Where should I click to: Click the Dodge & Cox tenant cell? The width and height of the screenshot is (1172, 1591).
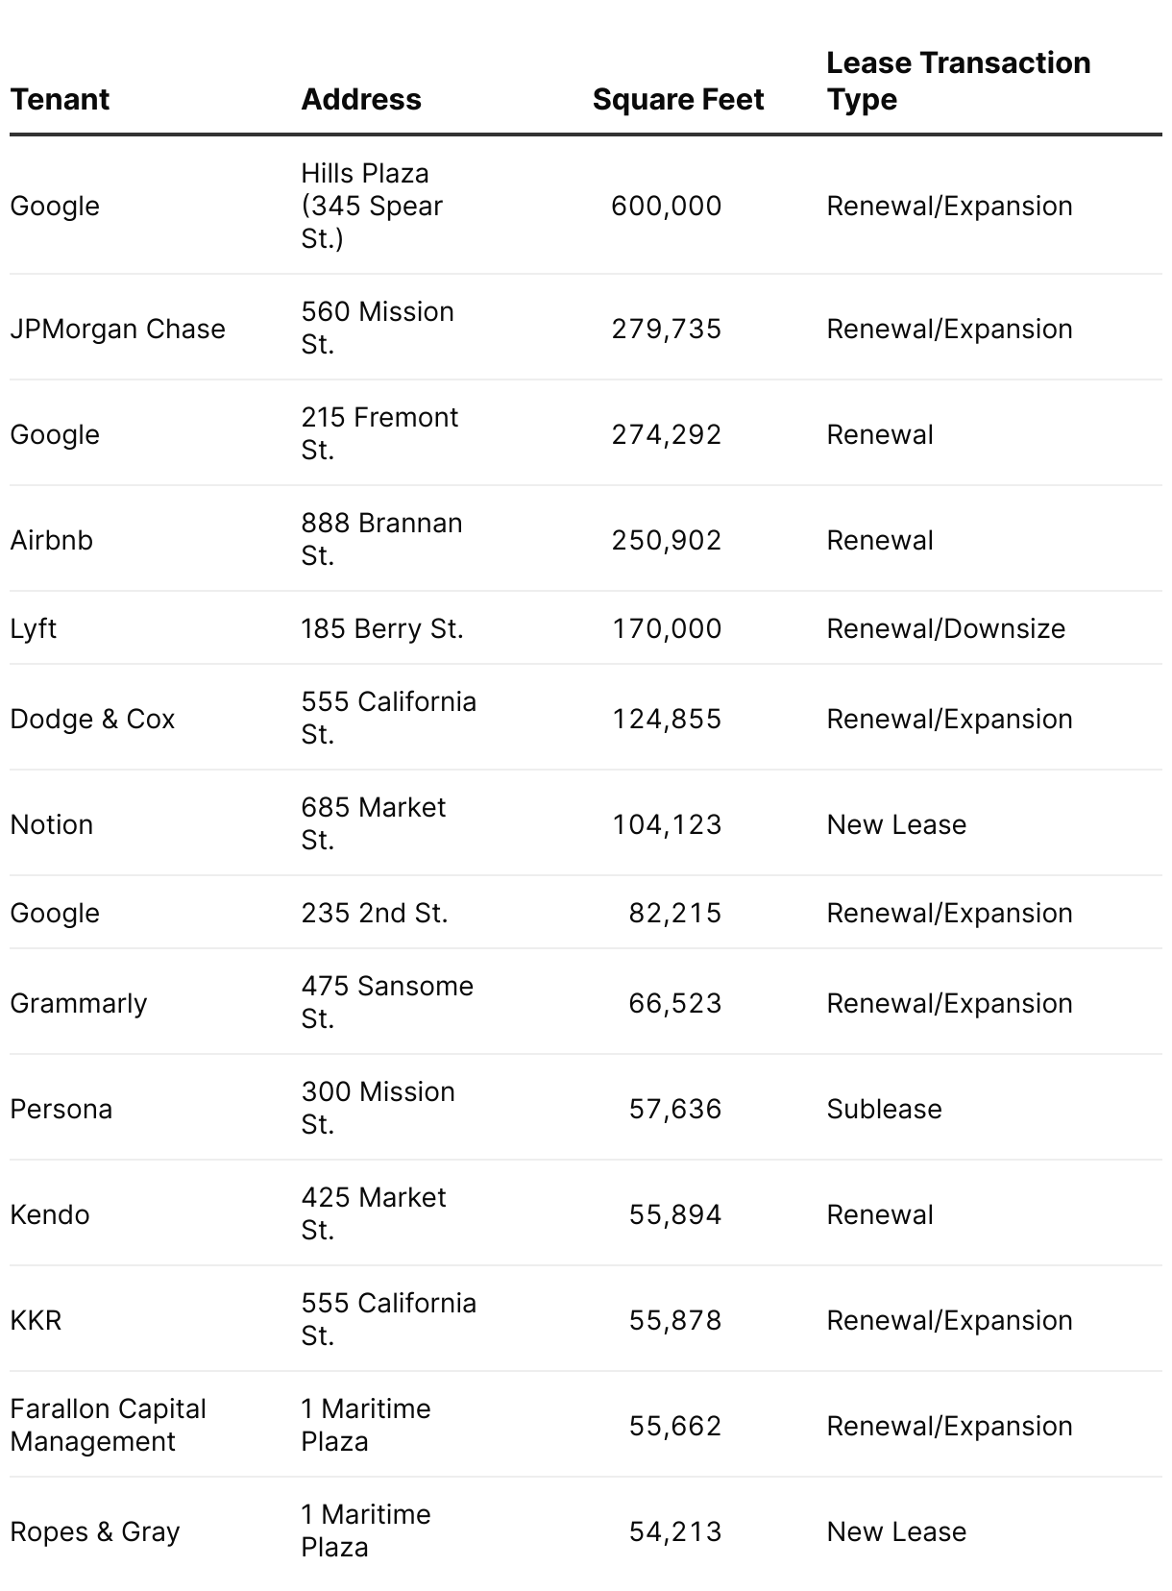92,719
